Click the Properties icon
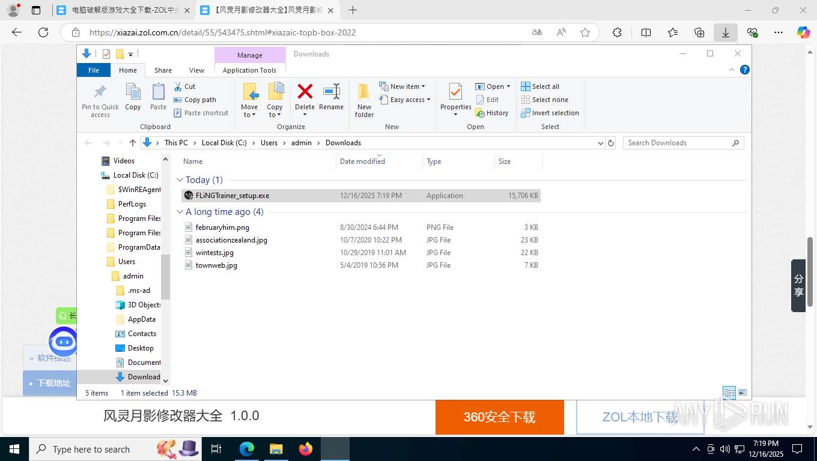Image resolution: width=817 pixels, height=461 pixels. (455, 92)
